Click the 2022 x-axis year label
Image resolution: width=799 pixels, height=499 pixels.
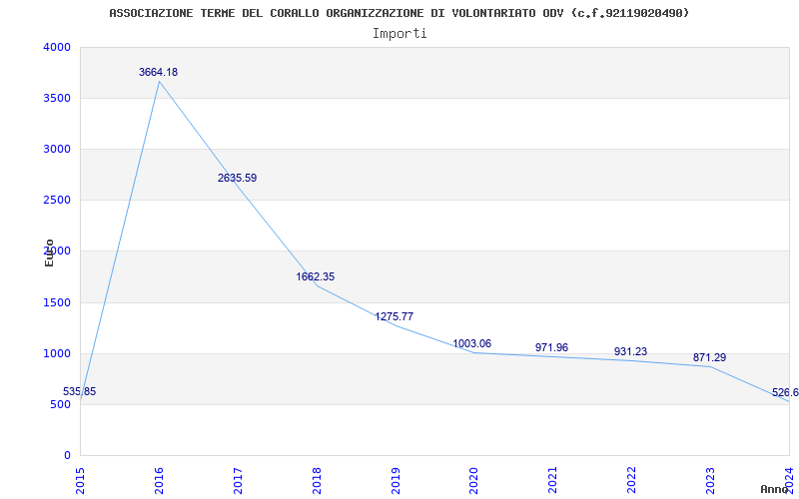click(632, 481)
